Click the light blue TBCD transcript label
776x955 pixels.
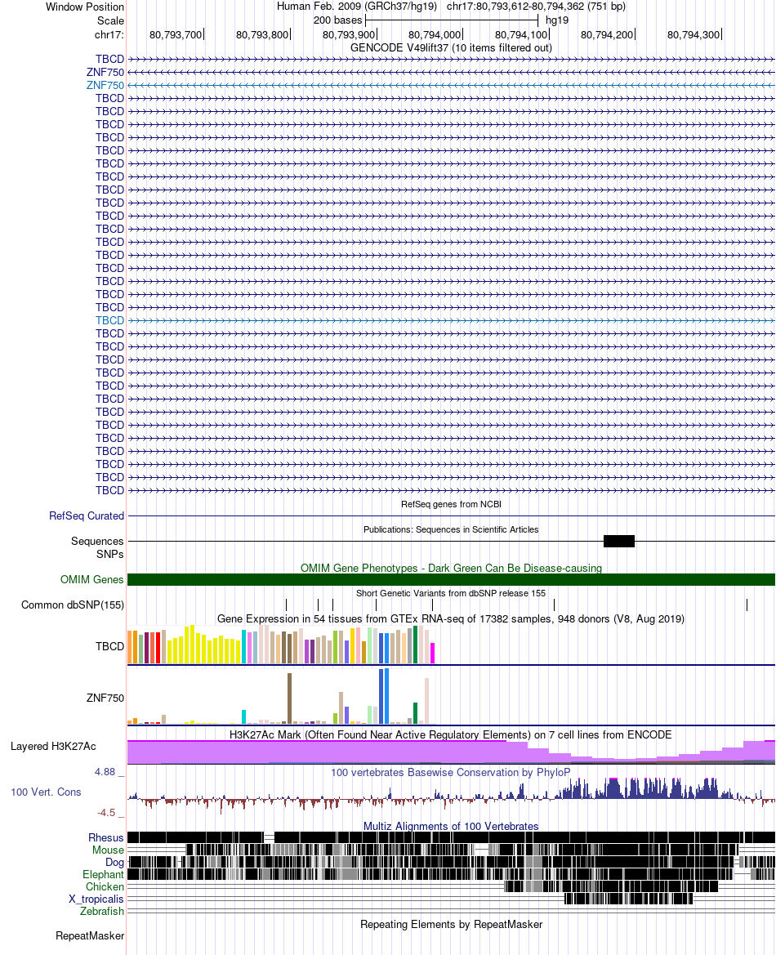(x=109, y=320)
